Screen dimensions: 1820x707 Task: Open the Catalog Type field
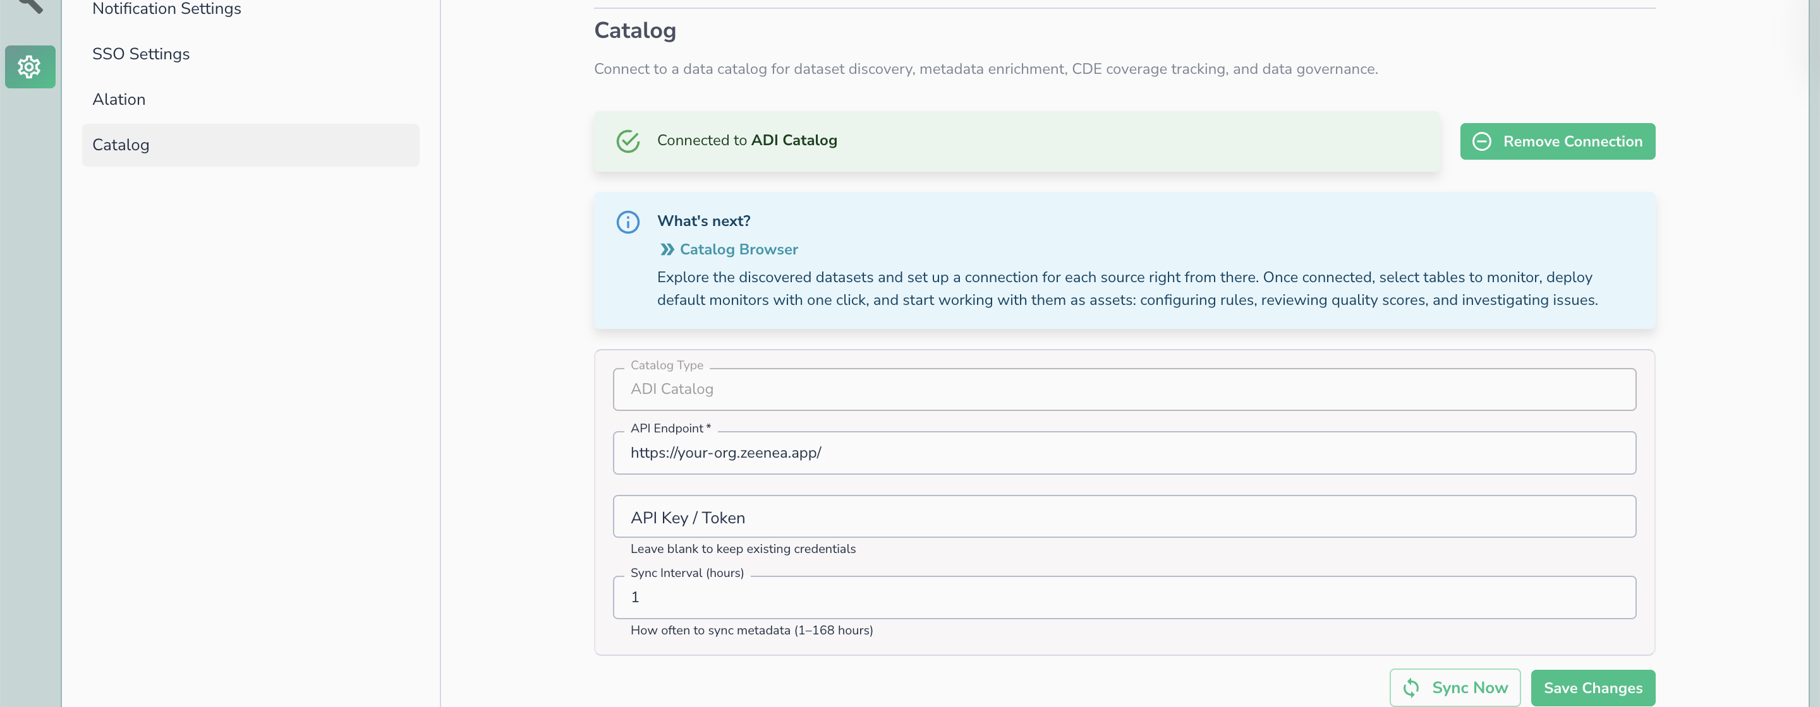tap(1124, 389)
